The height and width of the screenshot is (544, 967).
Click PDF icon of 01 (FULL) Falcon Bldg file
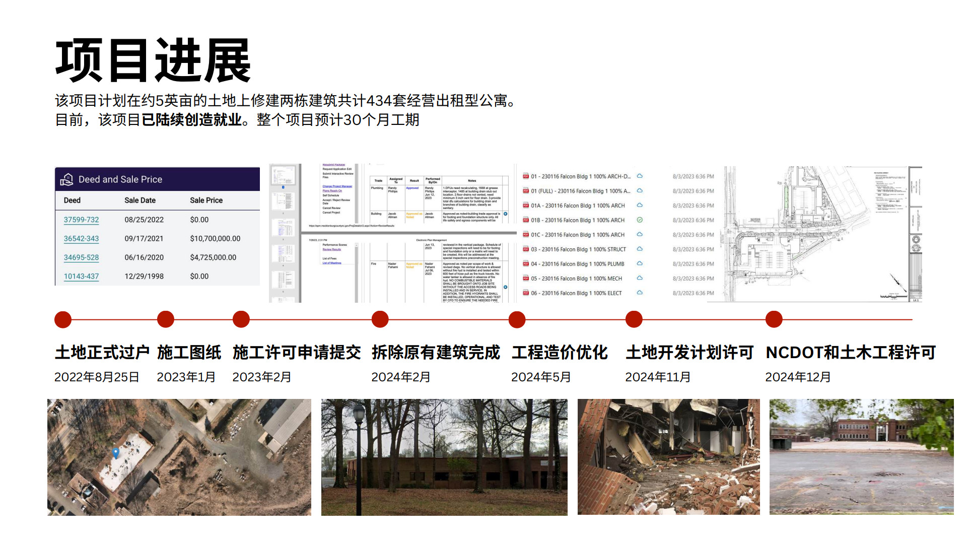click(526, 191)
